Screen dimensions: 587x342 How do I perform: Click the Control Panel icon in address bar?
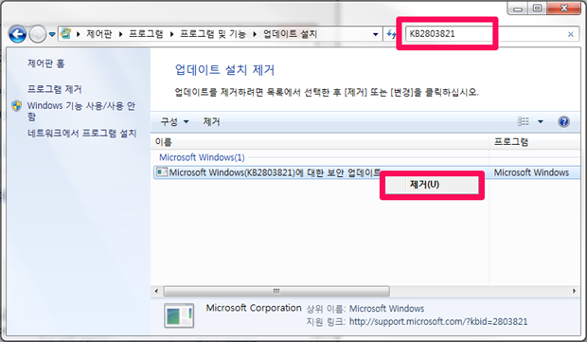(66, 34)
